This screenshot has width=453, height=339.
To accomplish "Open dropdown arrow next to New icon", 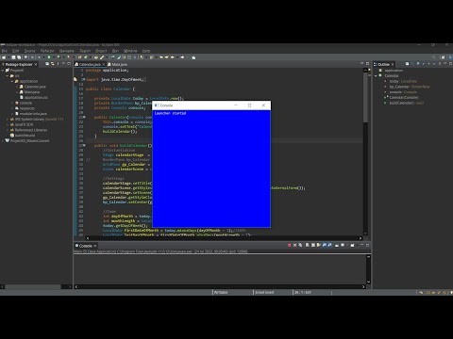I will [8, 57].
